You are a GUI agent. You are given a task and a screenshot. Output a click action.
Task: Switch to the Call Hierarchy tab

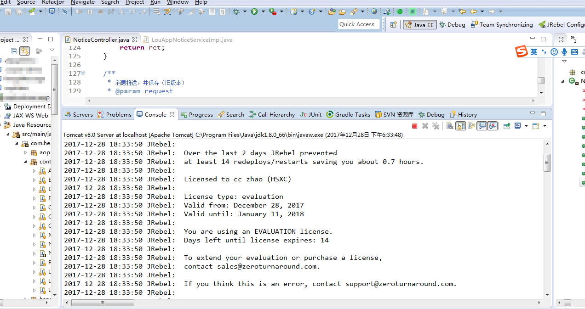click(272, 115)
